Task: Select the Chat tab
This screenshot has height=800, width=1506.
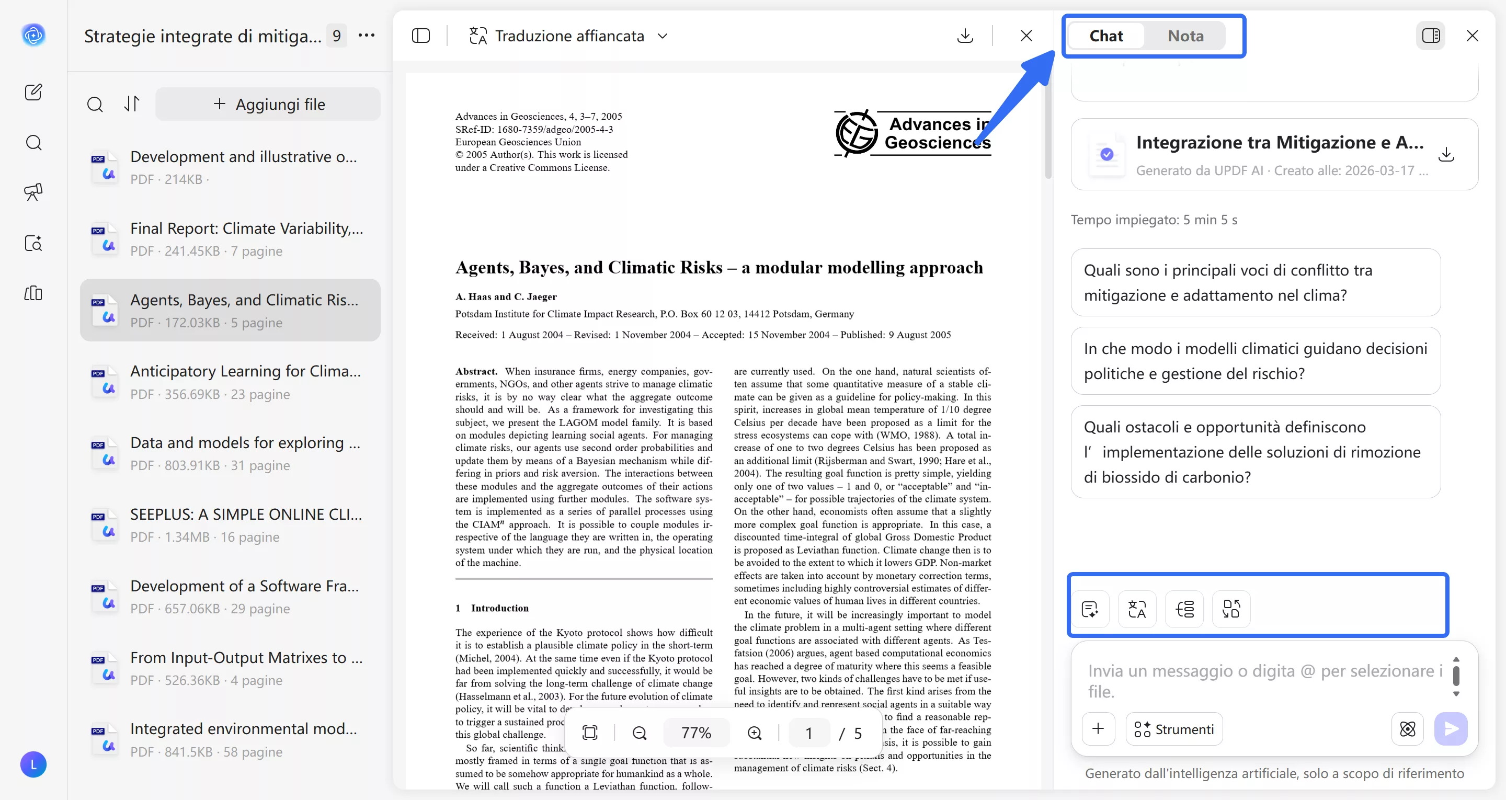Action: point(1105,36)
